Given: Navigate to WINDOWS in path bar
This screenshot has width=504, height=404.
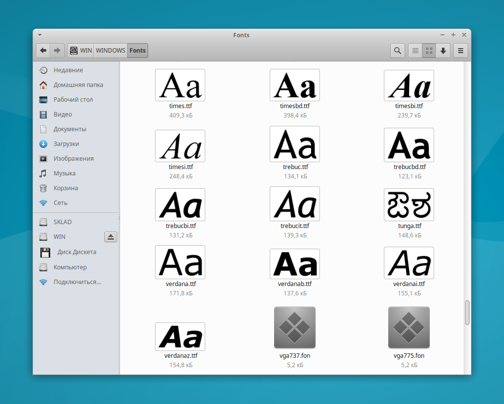Looking at the screenshot, I should coord(110,50).
